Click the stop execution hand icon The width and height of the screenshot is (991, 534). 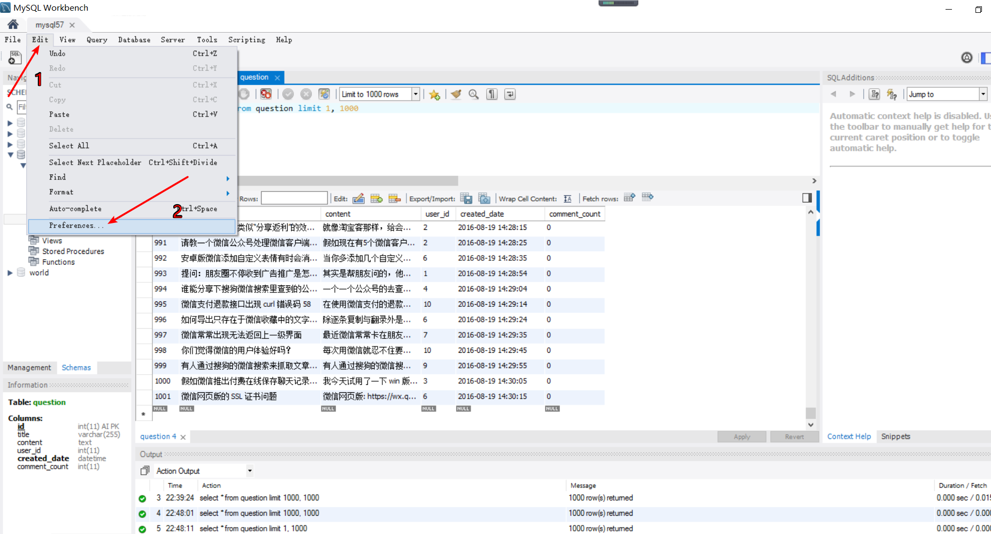(244, 94)
